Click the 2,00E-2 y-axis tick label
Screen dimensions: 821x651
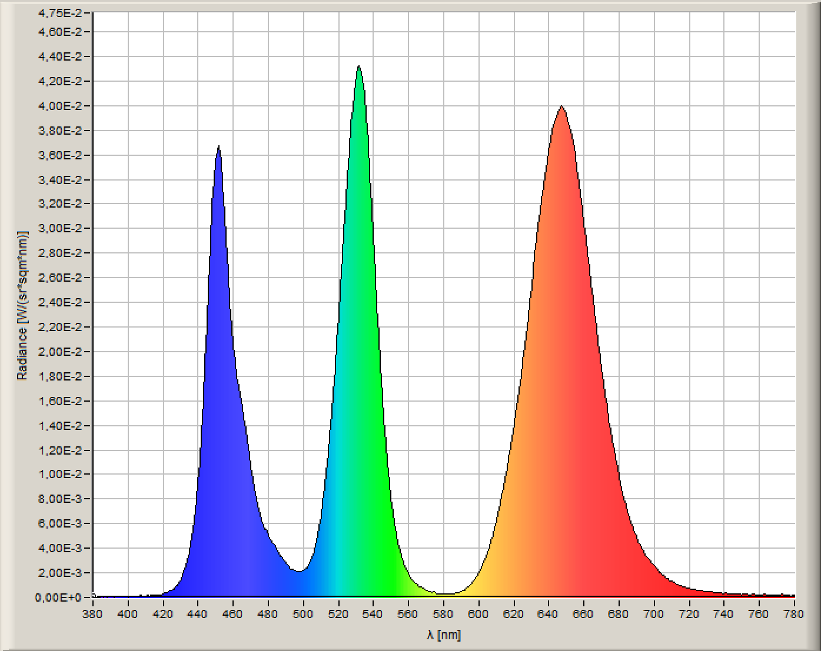click(x=61, y=352)
